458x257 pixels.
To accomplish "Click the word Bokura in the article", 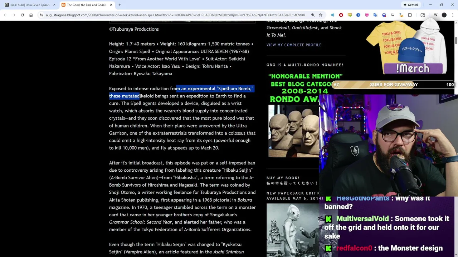I will [x=245, y=200].
